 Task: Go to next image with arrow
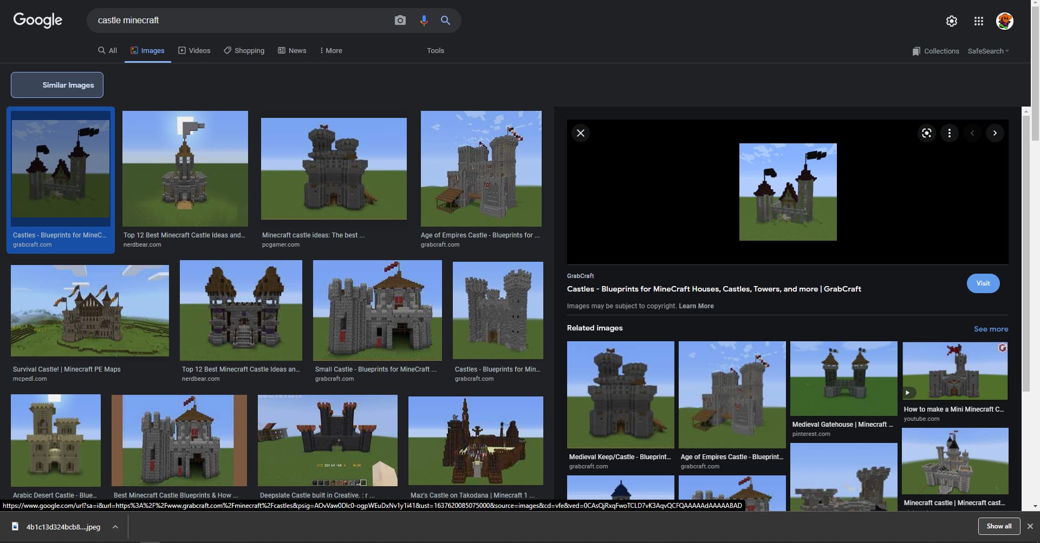[x=994, y=133]
